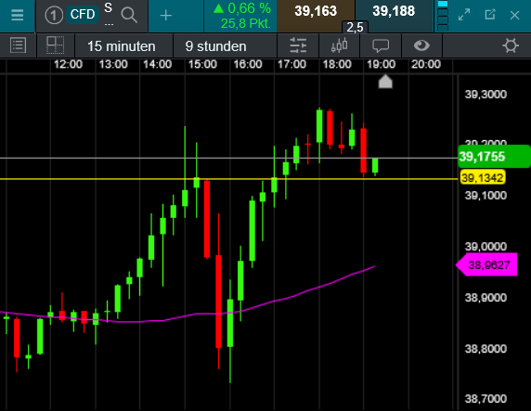Open the 9 stunden time range dropdown
531x411 pixels.
[x=215, y=46]
